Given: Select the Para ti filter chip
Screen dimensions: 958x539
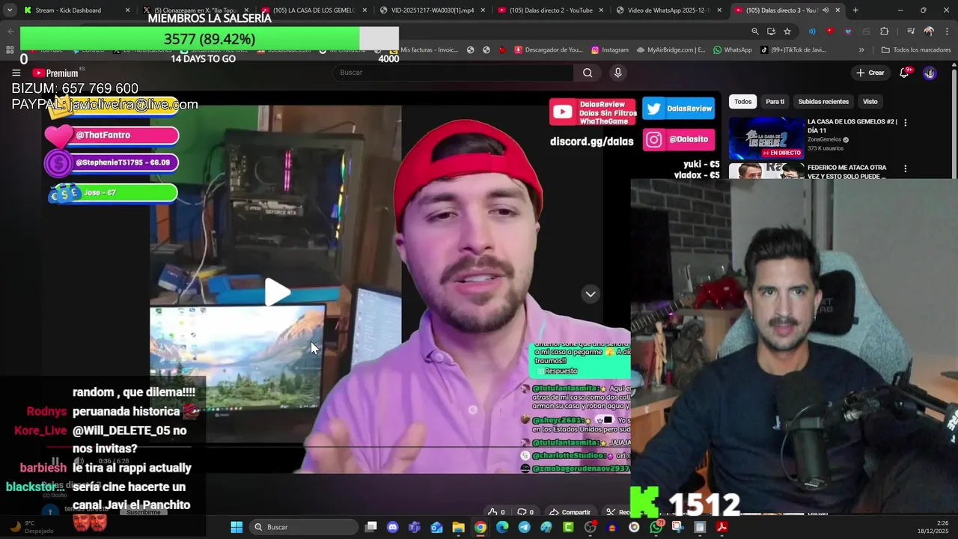Looking at the screenshot, I should click(775, 101).
